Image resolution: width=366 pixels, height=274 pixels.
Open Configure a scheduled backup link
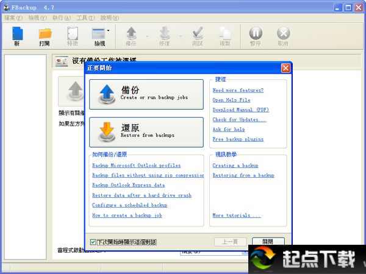(130, 205)
